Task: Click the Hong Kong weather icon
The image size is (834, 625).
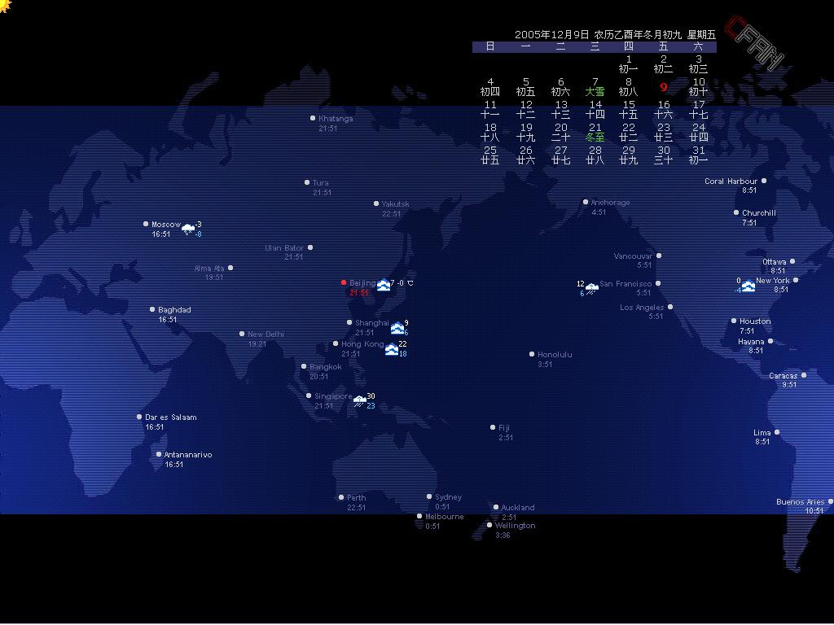Action: (x=392, y=349)
